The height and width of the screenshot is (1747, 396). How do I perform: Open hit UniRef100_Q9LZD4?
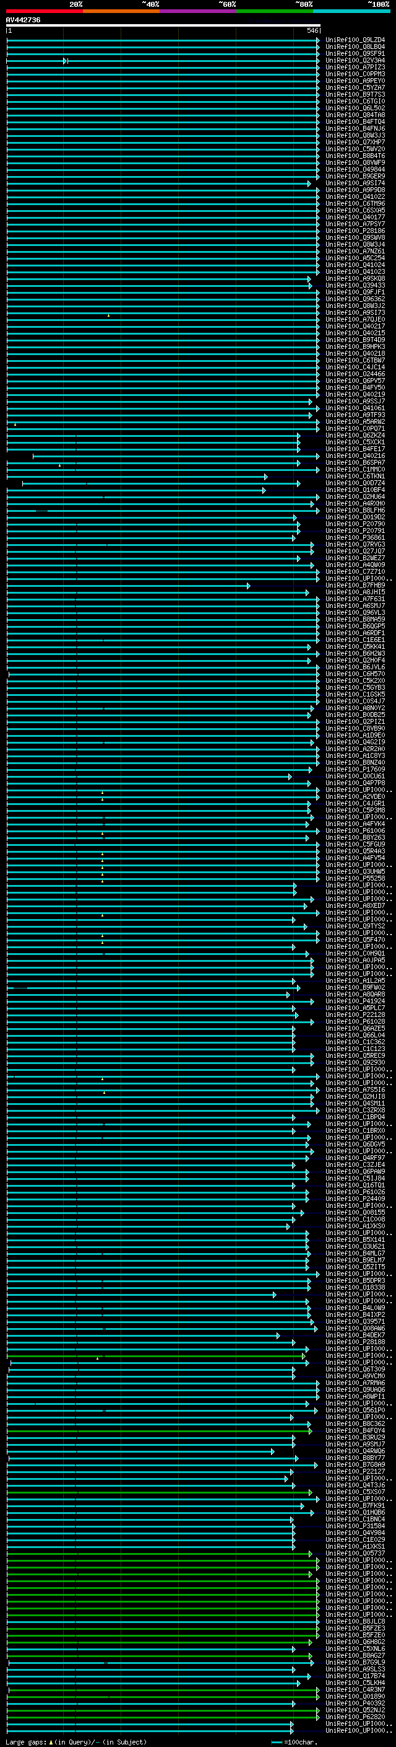(355, 40)
